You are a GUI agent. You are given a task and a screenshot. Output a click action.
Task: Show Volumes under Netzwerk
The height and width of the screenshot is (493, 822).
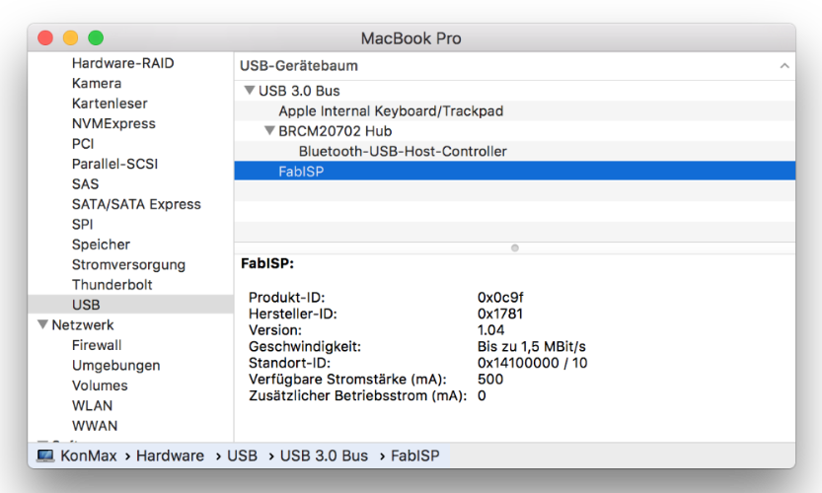100,386
